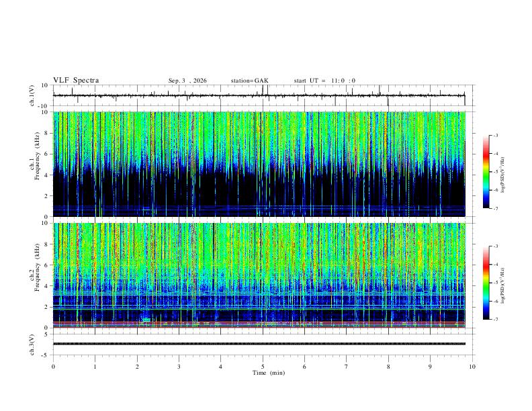Screen dimensions: 532x411
Task: Click the 5 minute tick label on time axis
Action: click(263, 367)
